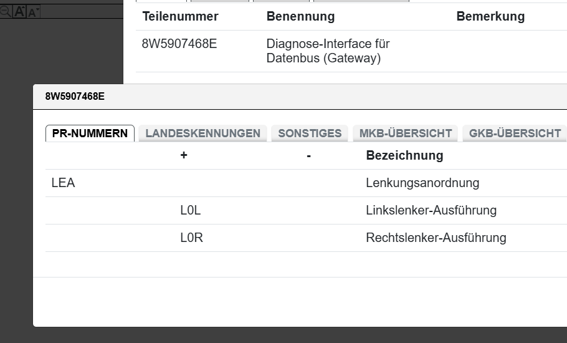Viewport: 567px width, 343px height.
Task: Click the Rechtslenker-Ausführung description
Action: (436, 238)
